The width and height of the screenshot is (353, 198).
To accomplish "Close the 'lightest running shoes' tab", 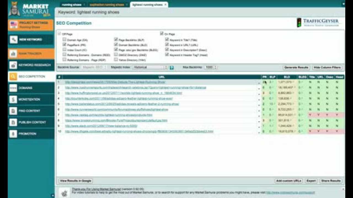I will tap(165, 5).
